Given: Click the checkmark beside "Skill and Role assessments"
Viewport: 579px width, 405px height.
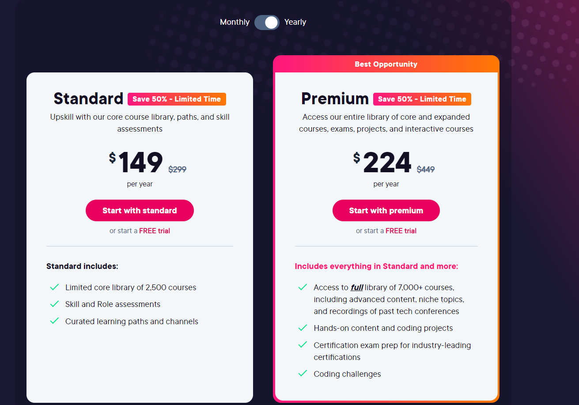Looking at the screenshot, I should pos(54,303).
